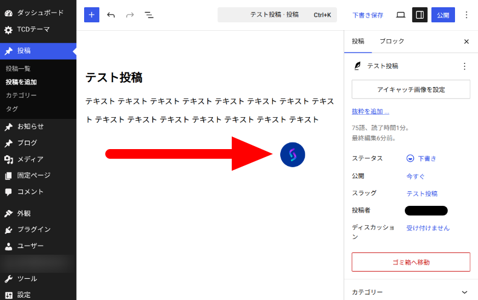Open publish date setting 今すぐ
Viewport: 478px width, 300px height.
(x=415, y=176)
